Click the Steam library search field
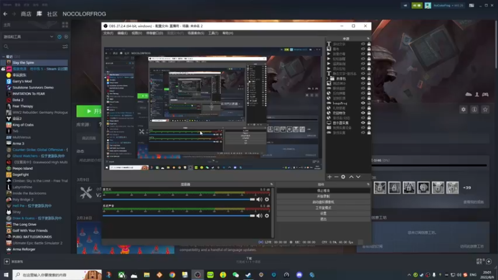This screenshot has height=280, width=498. (33, 47)
